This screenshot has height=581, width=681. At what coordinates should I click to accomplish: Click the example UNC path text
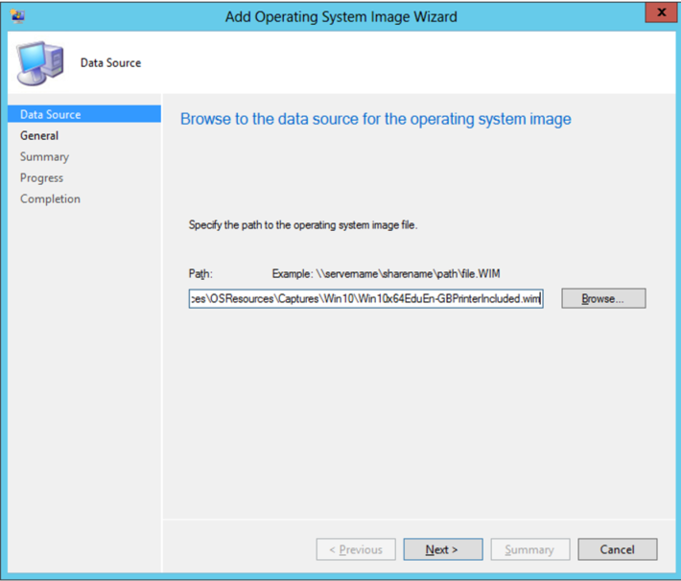pos(386,273)
